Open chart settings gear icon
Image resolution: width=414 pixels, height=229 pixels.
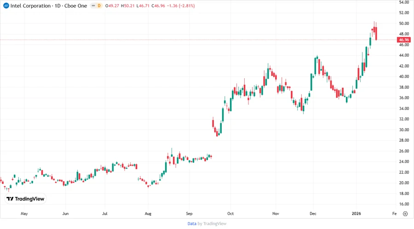[x=405, y=214]
